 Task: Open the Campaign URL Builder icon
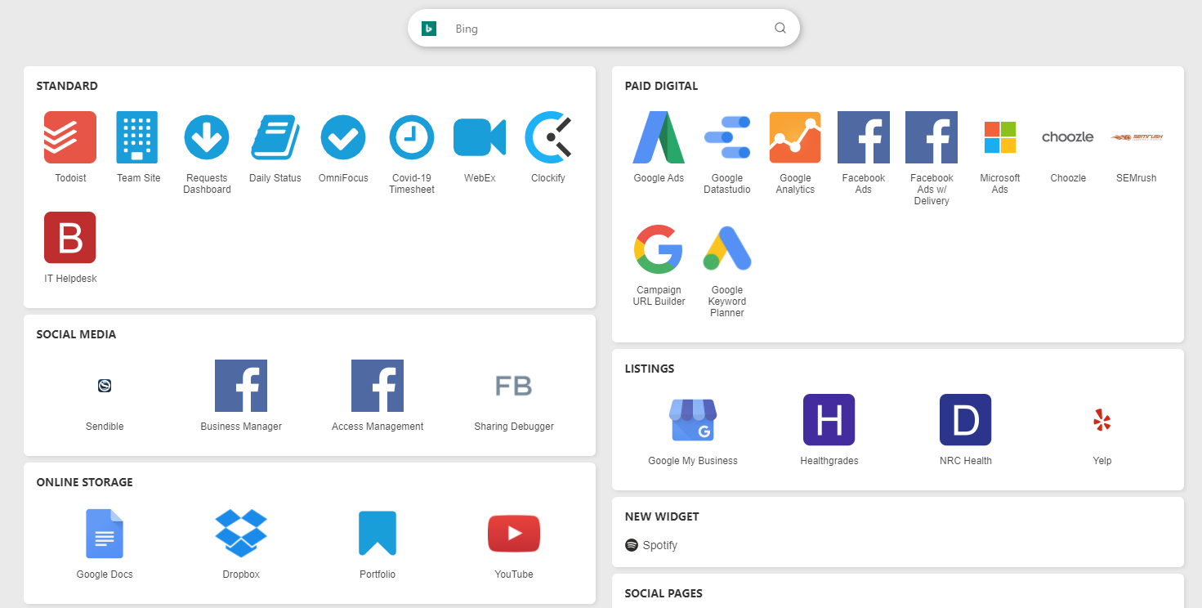tap(659, 249)
